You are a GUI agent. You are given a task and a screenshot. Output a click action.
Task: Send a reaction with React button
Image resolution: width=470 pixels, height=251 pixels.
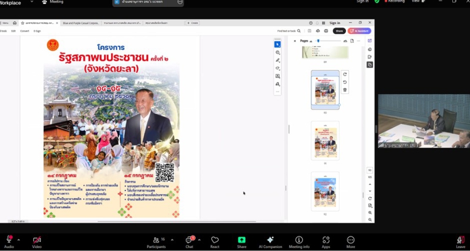215,240
